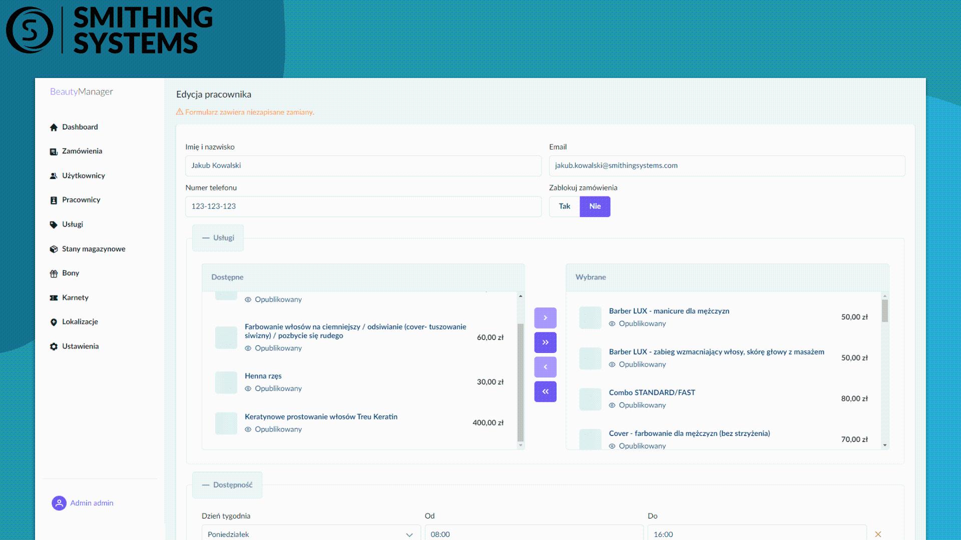The image size is (961, 540).
Task: Click the Usługi tag icon
Action: pyautogui.click(x=54, y=224)
